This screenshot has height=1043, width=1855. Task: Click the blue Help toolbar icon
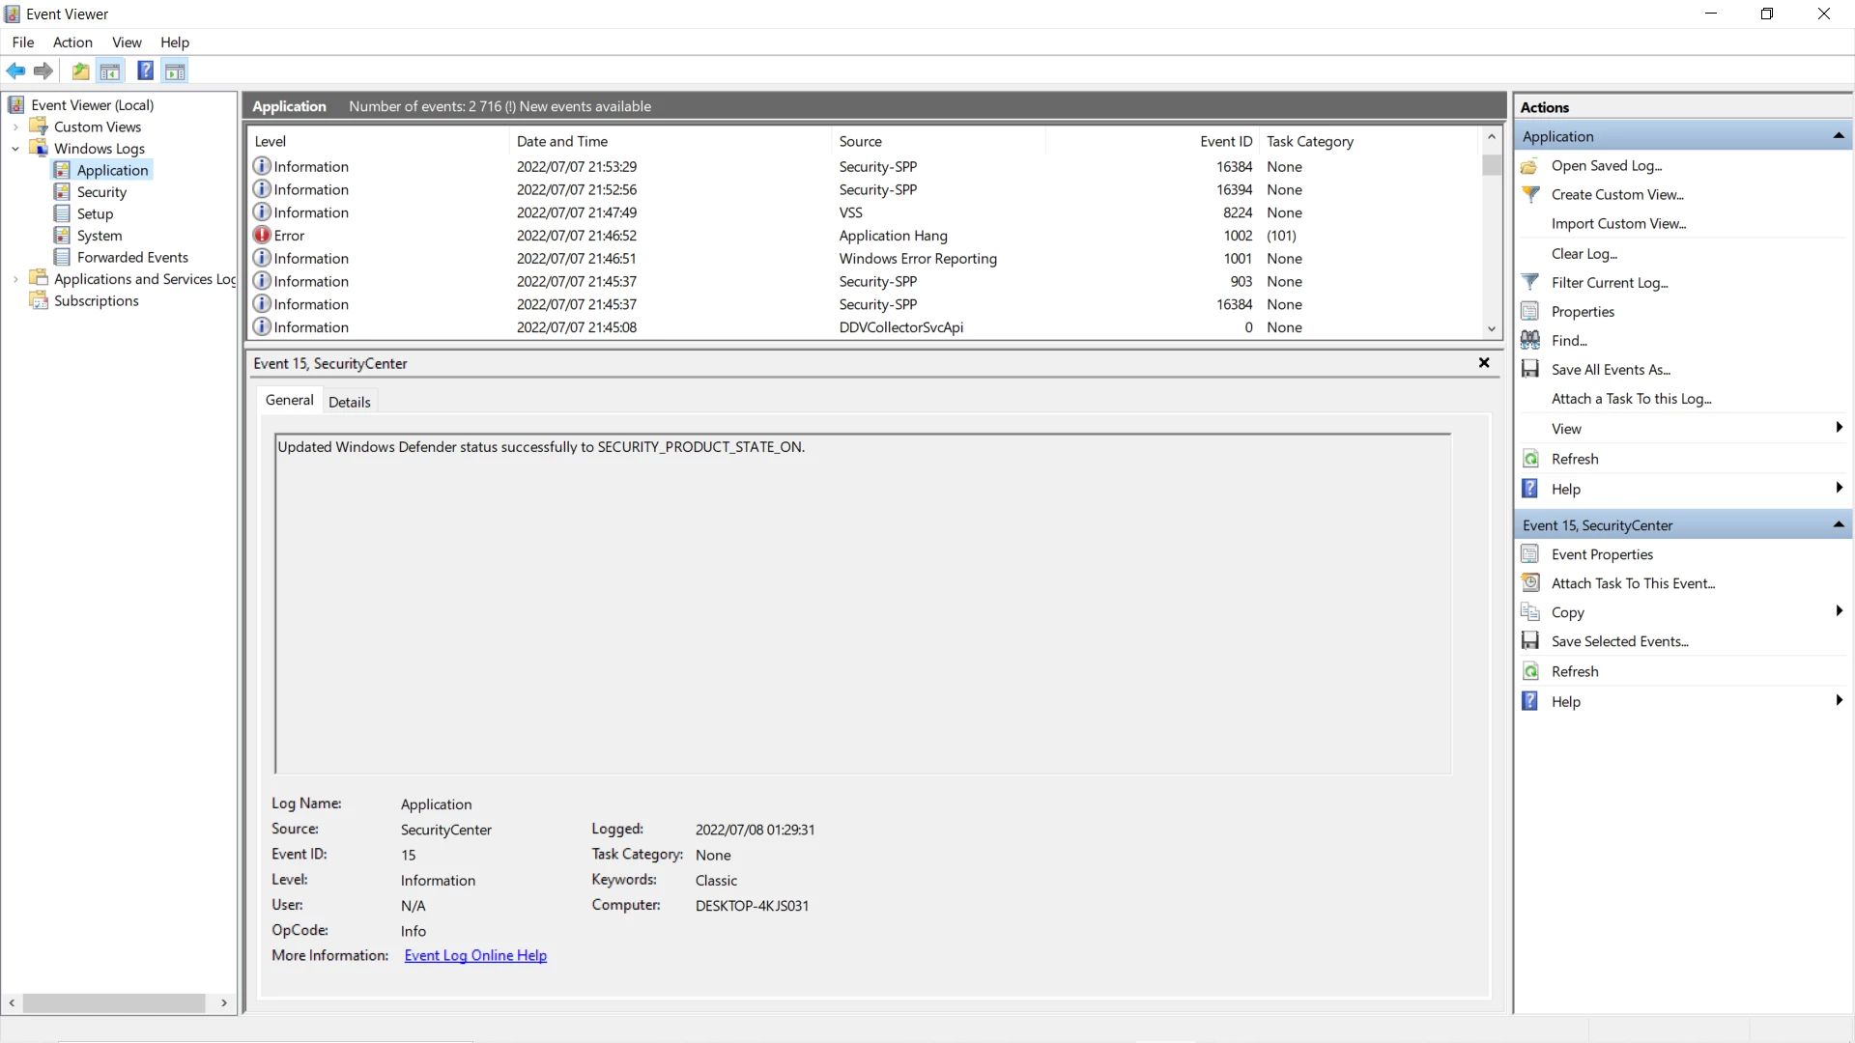point(145,70)
